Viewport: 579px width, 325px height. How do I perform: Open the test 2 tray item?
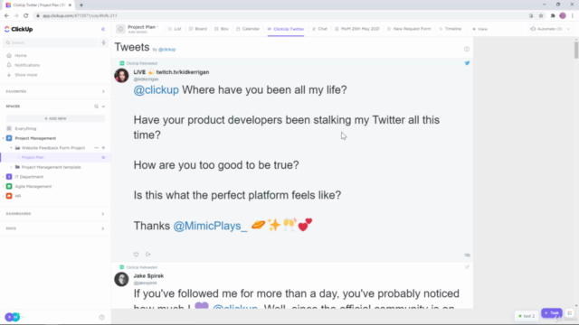click(527, 316)
